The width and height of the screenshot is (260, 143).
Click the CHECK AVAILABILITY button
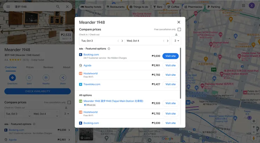coord(38,91)
